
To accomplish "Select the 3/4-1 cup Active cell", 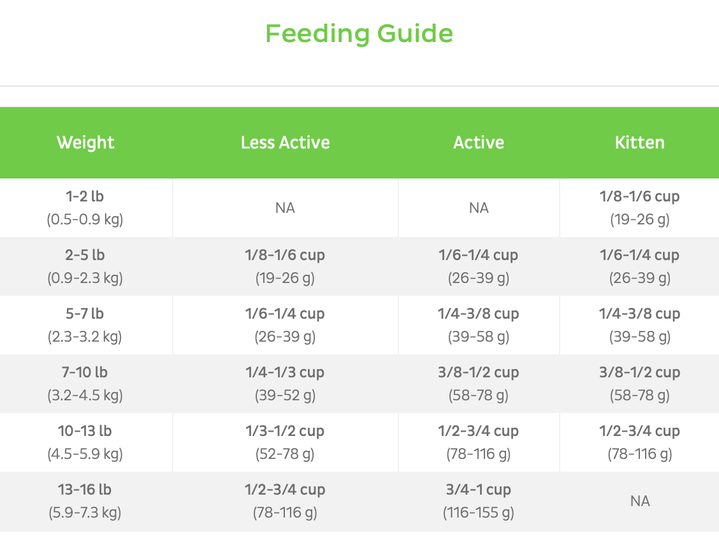I will [x=479, y=501].
